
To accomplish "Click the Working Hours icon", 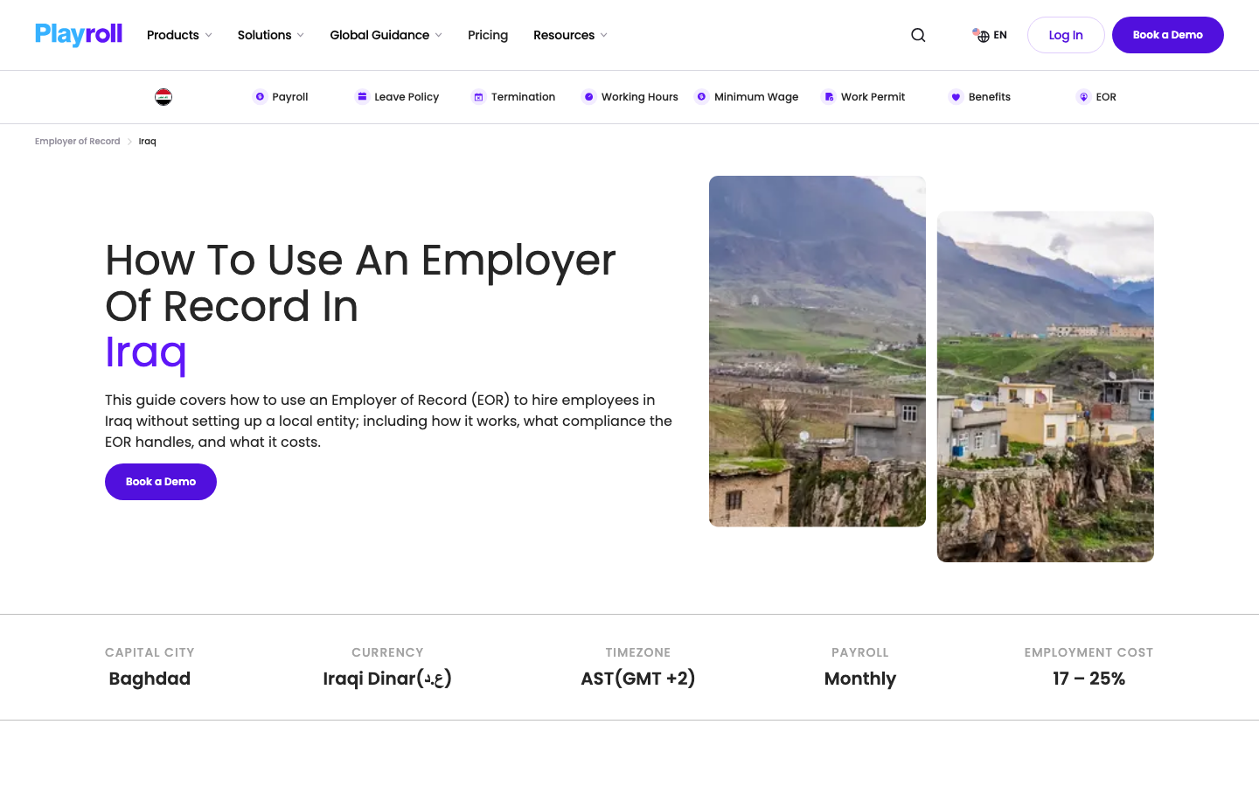I will (588, 97).
